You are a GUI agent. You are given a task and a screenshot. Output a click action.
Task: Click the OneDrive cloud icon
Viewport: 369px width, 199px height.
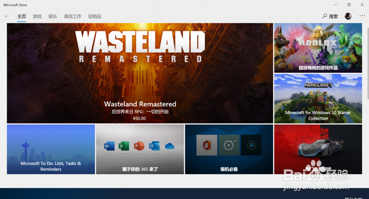[169, 146]
